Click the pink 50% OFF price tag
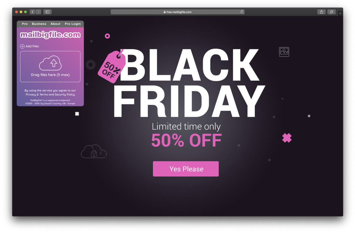 (112, 67)
